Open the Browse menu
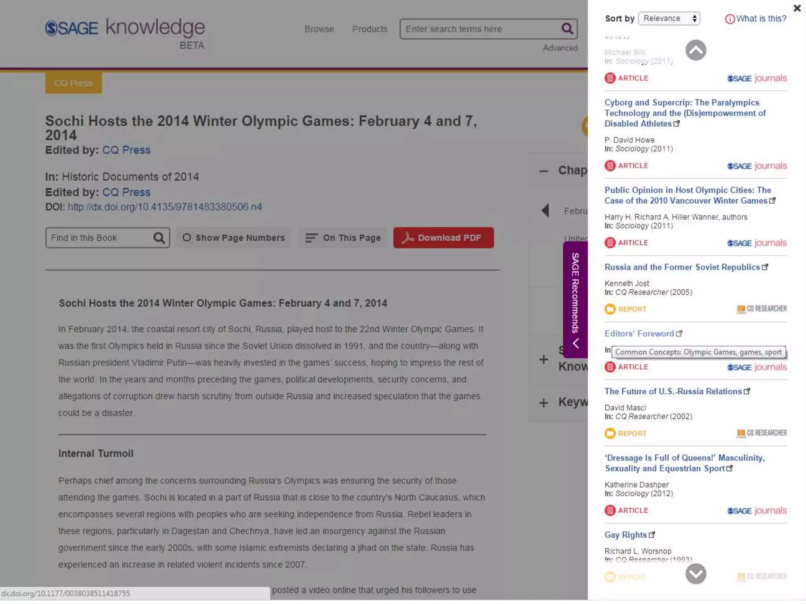Viewport: 806px width, 604px height. pyautogui.click(x=319, y=29)
